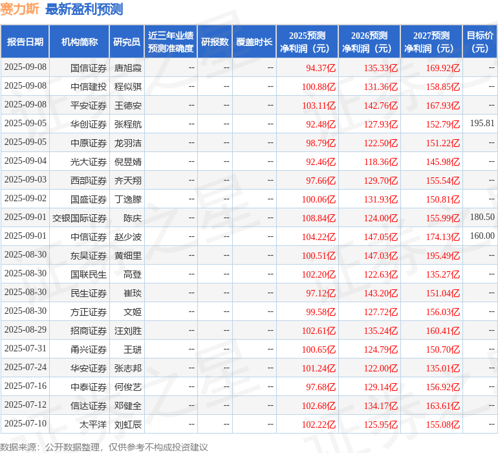This screenshot has width=498, height=453.
Task: Click researcher name 文姬
Action: pos(133,312)
